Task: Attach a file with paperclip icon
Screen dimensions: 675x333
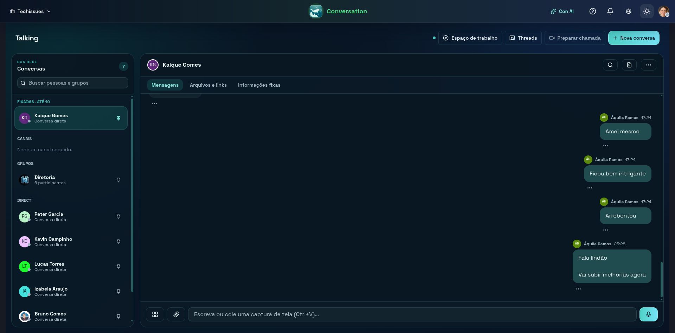Action: click(x=176, y=314)
